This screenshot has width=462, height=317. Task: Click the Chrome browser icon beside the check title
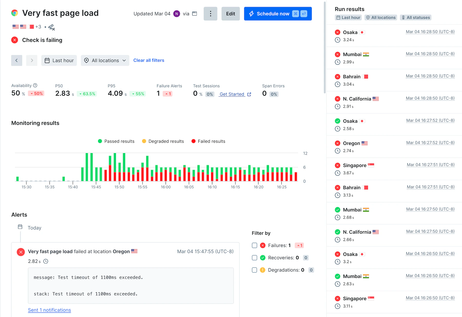(15, 13)
